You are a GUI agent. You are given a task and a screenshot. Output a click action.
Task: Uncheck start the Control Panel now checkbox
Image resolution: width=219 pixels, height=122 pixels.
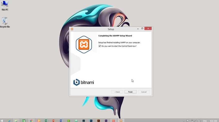click(100, 46)
